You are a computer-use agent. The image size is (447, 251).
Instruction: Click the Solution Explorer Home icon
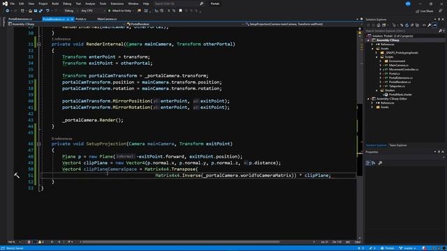379,25
